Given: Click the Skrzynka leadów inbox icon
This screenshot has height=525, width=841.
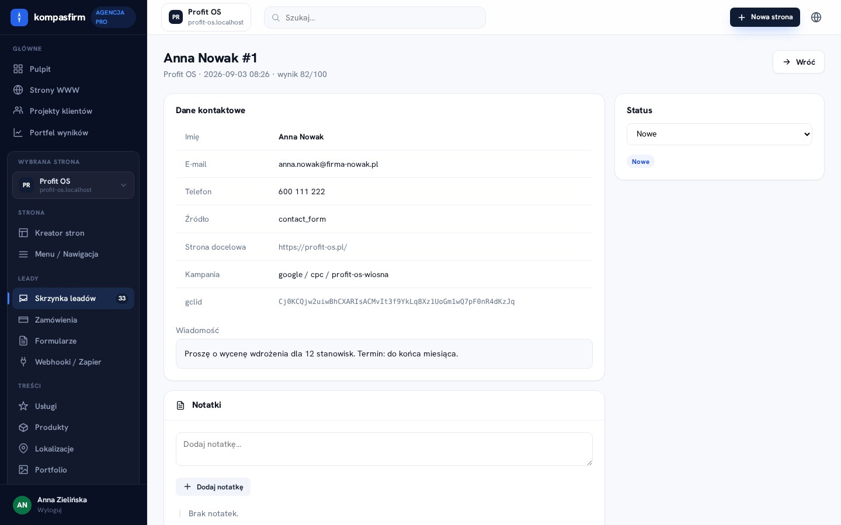Looking at the screenshot, I should 23,298.
